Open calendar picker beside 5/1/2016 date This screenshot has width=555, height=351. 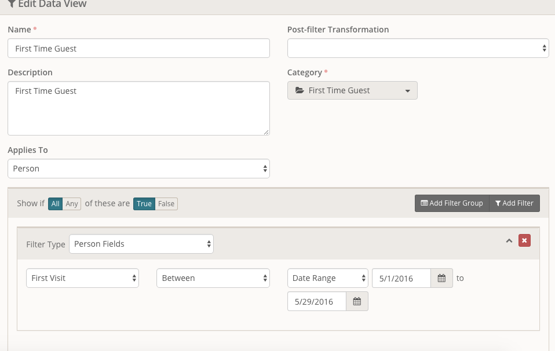(x=441, y=278)
